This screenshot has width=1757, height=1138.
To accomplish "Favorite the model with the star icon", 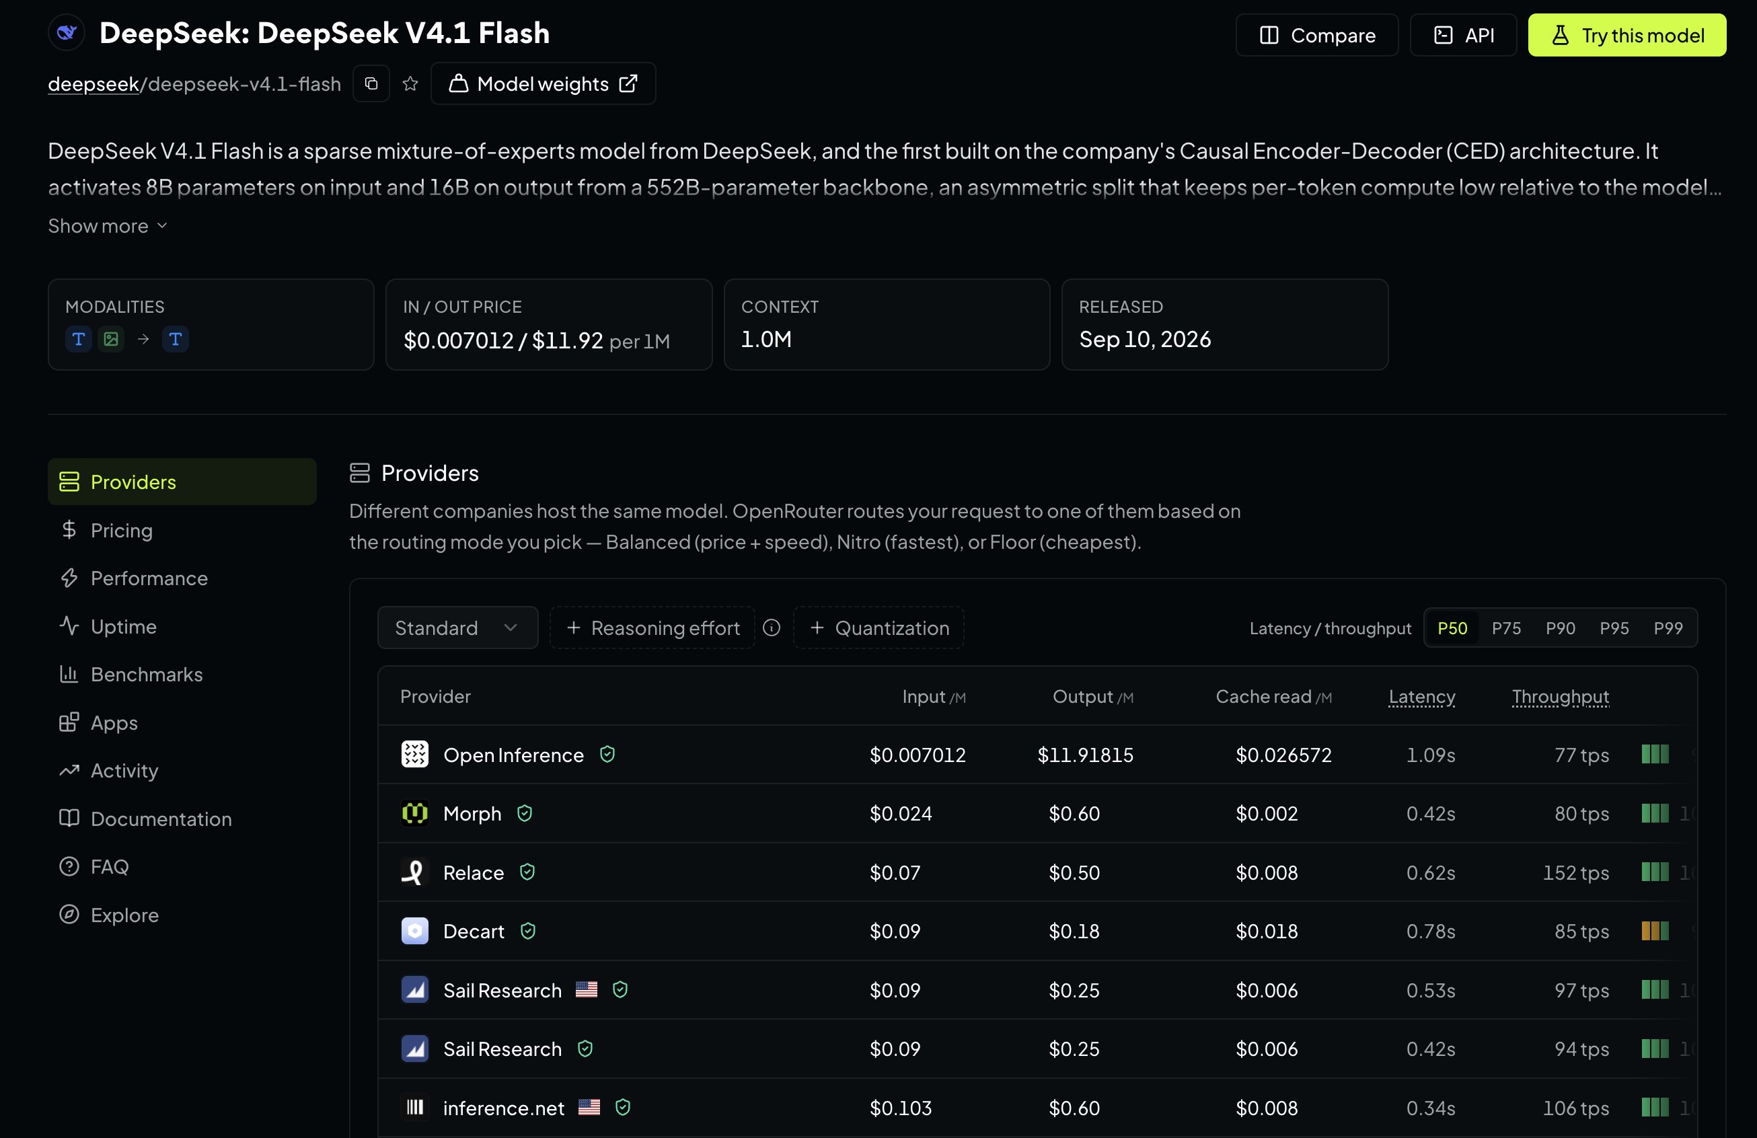I will 410,84.
